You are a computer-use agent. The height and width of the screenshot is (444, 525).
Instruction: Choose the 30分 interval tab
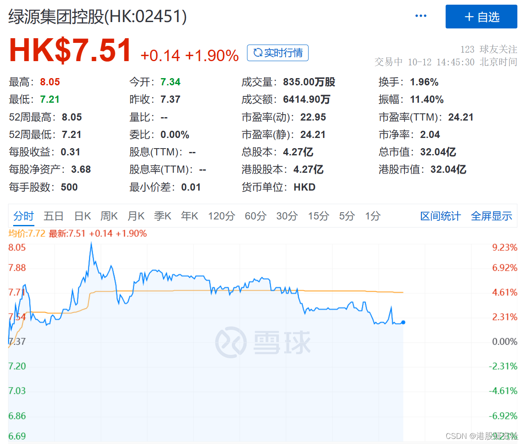click(287, 216)
